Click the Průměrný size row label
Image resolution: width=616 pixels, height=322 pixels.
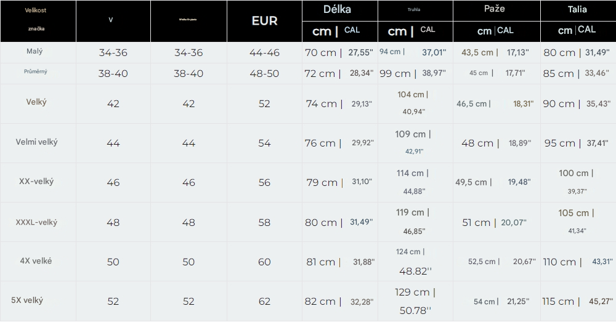(36, 72)
